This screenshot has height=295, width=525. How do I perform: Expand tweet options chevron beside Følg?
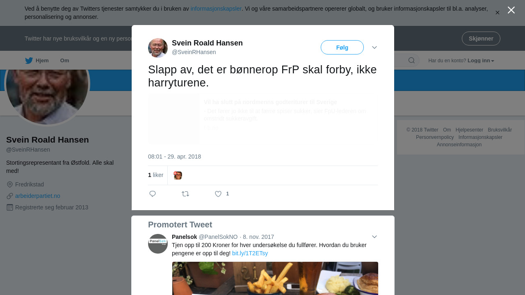coord(374,48)
